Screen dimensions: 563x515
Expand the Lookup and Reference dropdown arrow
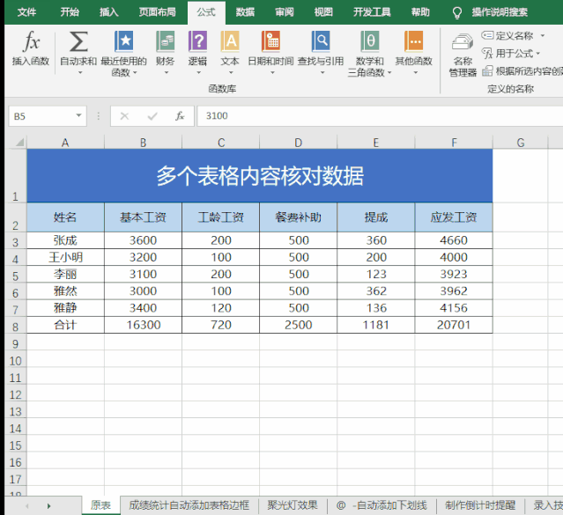322,72
